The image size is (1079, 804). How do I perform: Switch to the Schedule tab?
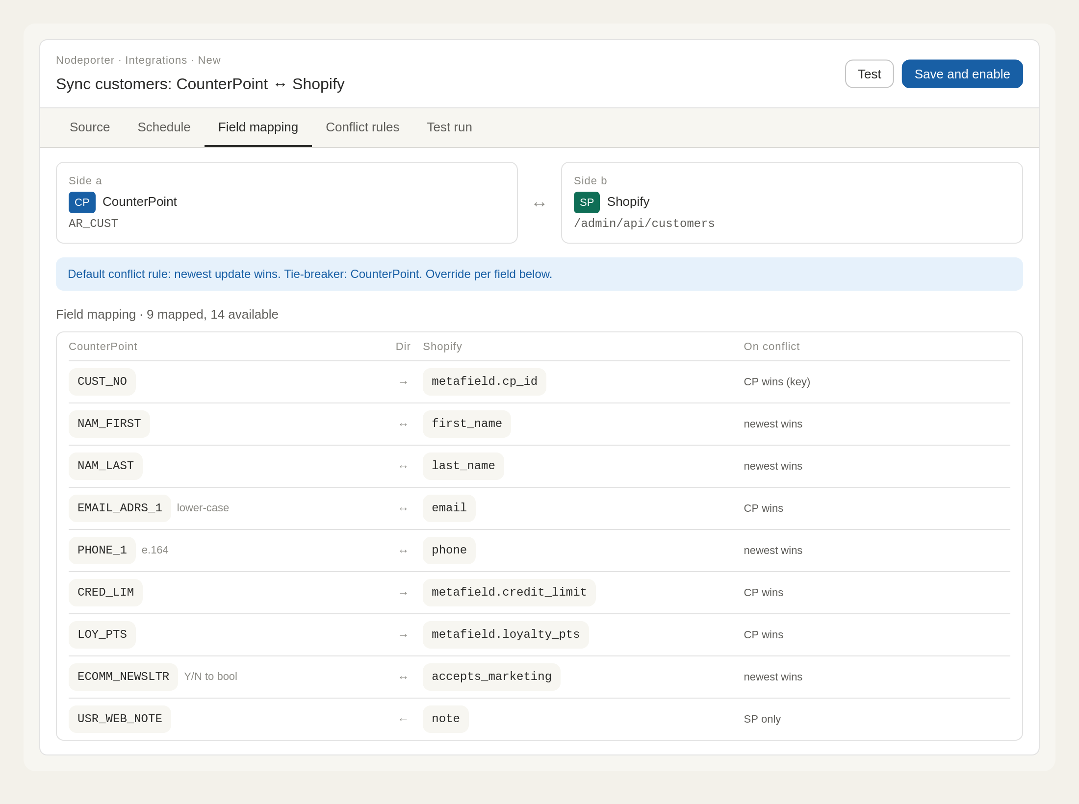coord(164,127)
